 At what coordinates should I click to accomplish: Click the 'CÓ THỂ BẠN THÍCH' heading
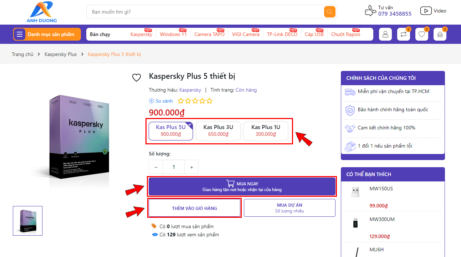pos(369,174)
